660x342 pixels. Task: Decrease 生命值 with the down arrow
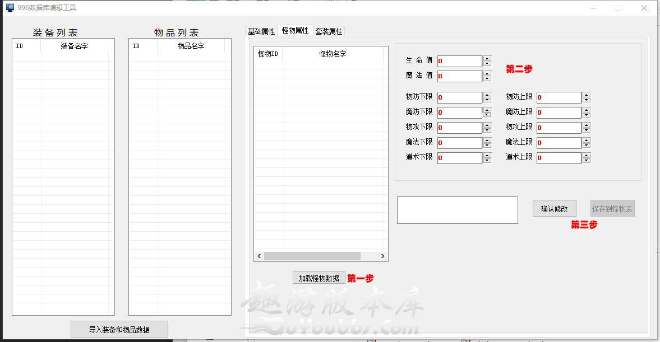[x=487, y=64]
